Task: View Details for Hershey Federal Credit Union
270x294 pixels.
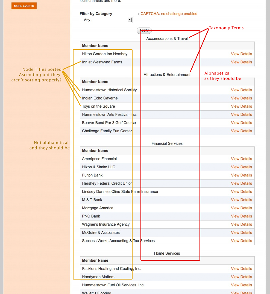Action: click(x=241, y=183)
